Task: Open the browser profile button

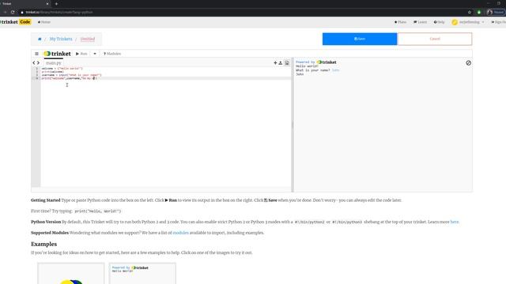Action: coord(496,13)
